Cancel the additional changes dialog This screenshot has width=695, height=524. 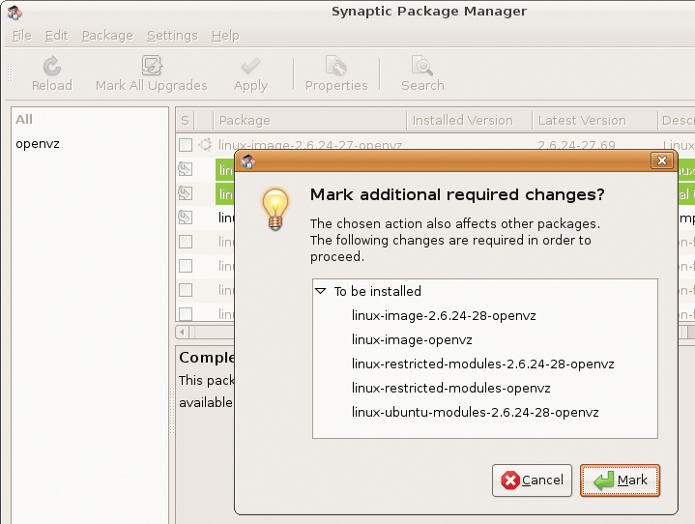point(532,480)
